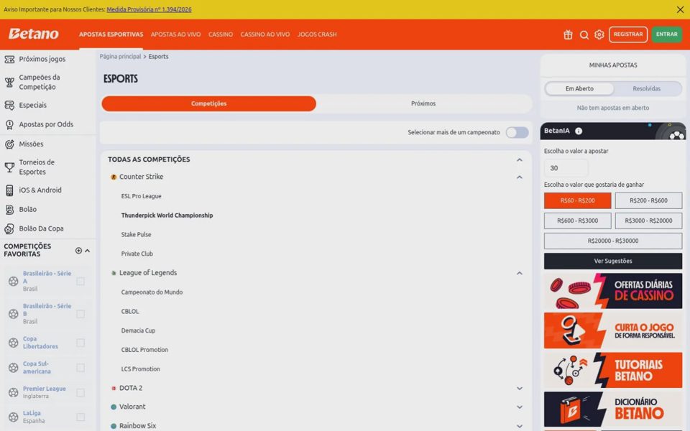Screen dimensions: 690x431
Task: Check the Premier League checkbox
Action: (80, 392)
